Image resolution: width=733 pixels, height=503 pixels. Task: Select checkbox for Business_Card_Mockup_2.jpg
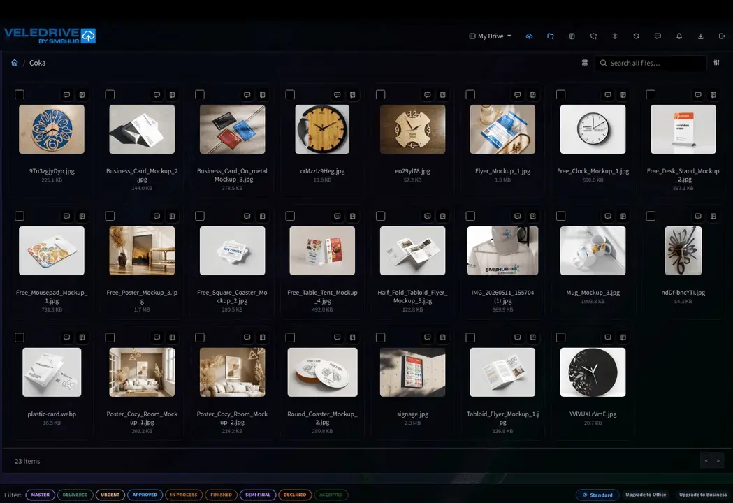110,95
